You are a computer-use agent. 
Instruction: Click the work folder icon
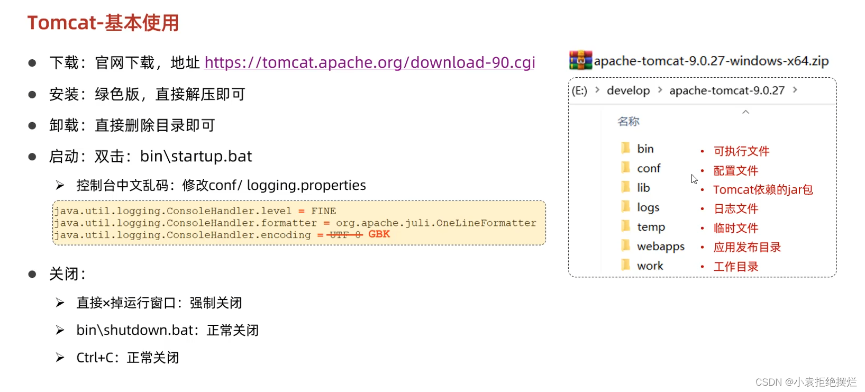[626, 265]
